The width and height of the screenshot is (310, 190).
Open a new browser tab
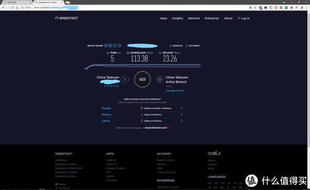tap(68, 3)
